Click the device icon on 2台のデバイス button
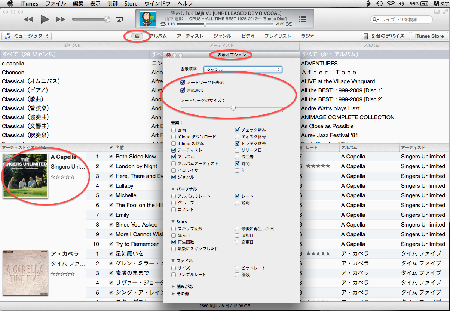 tap(366, 36)
